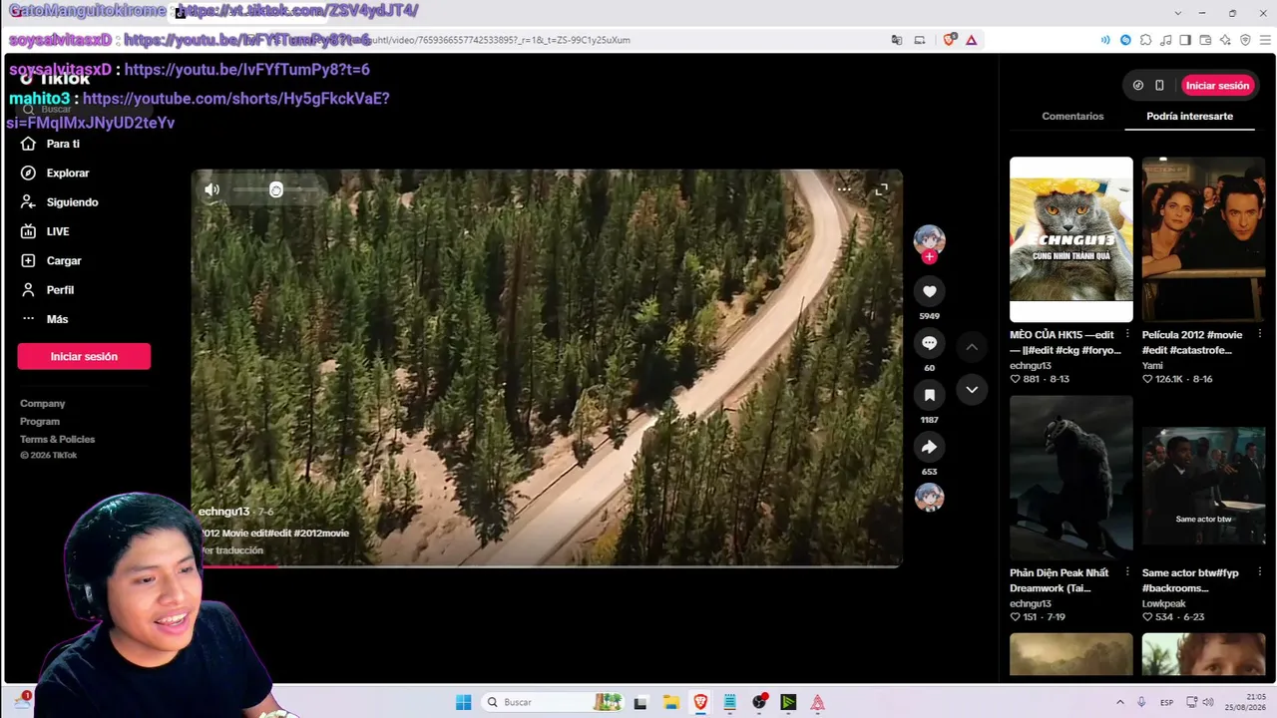Share the video with the arrow icon
1277x718 pixels.
pos(929,447)
